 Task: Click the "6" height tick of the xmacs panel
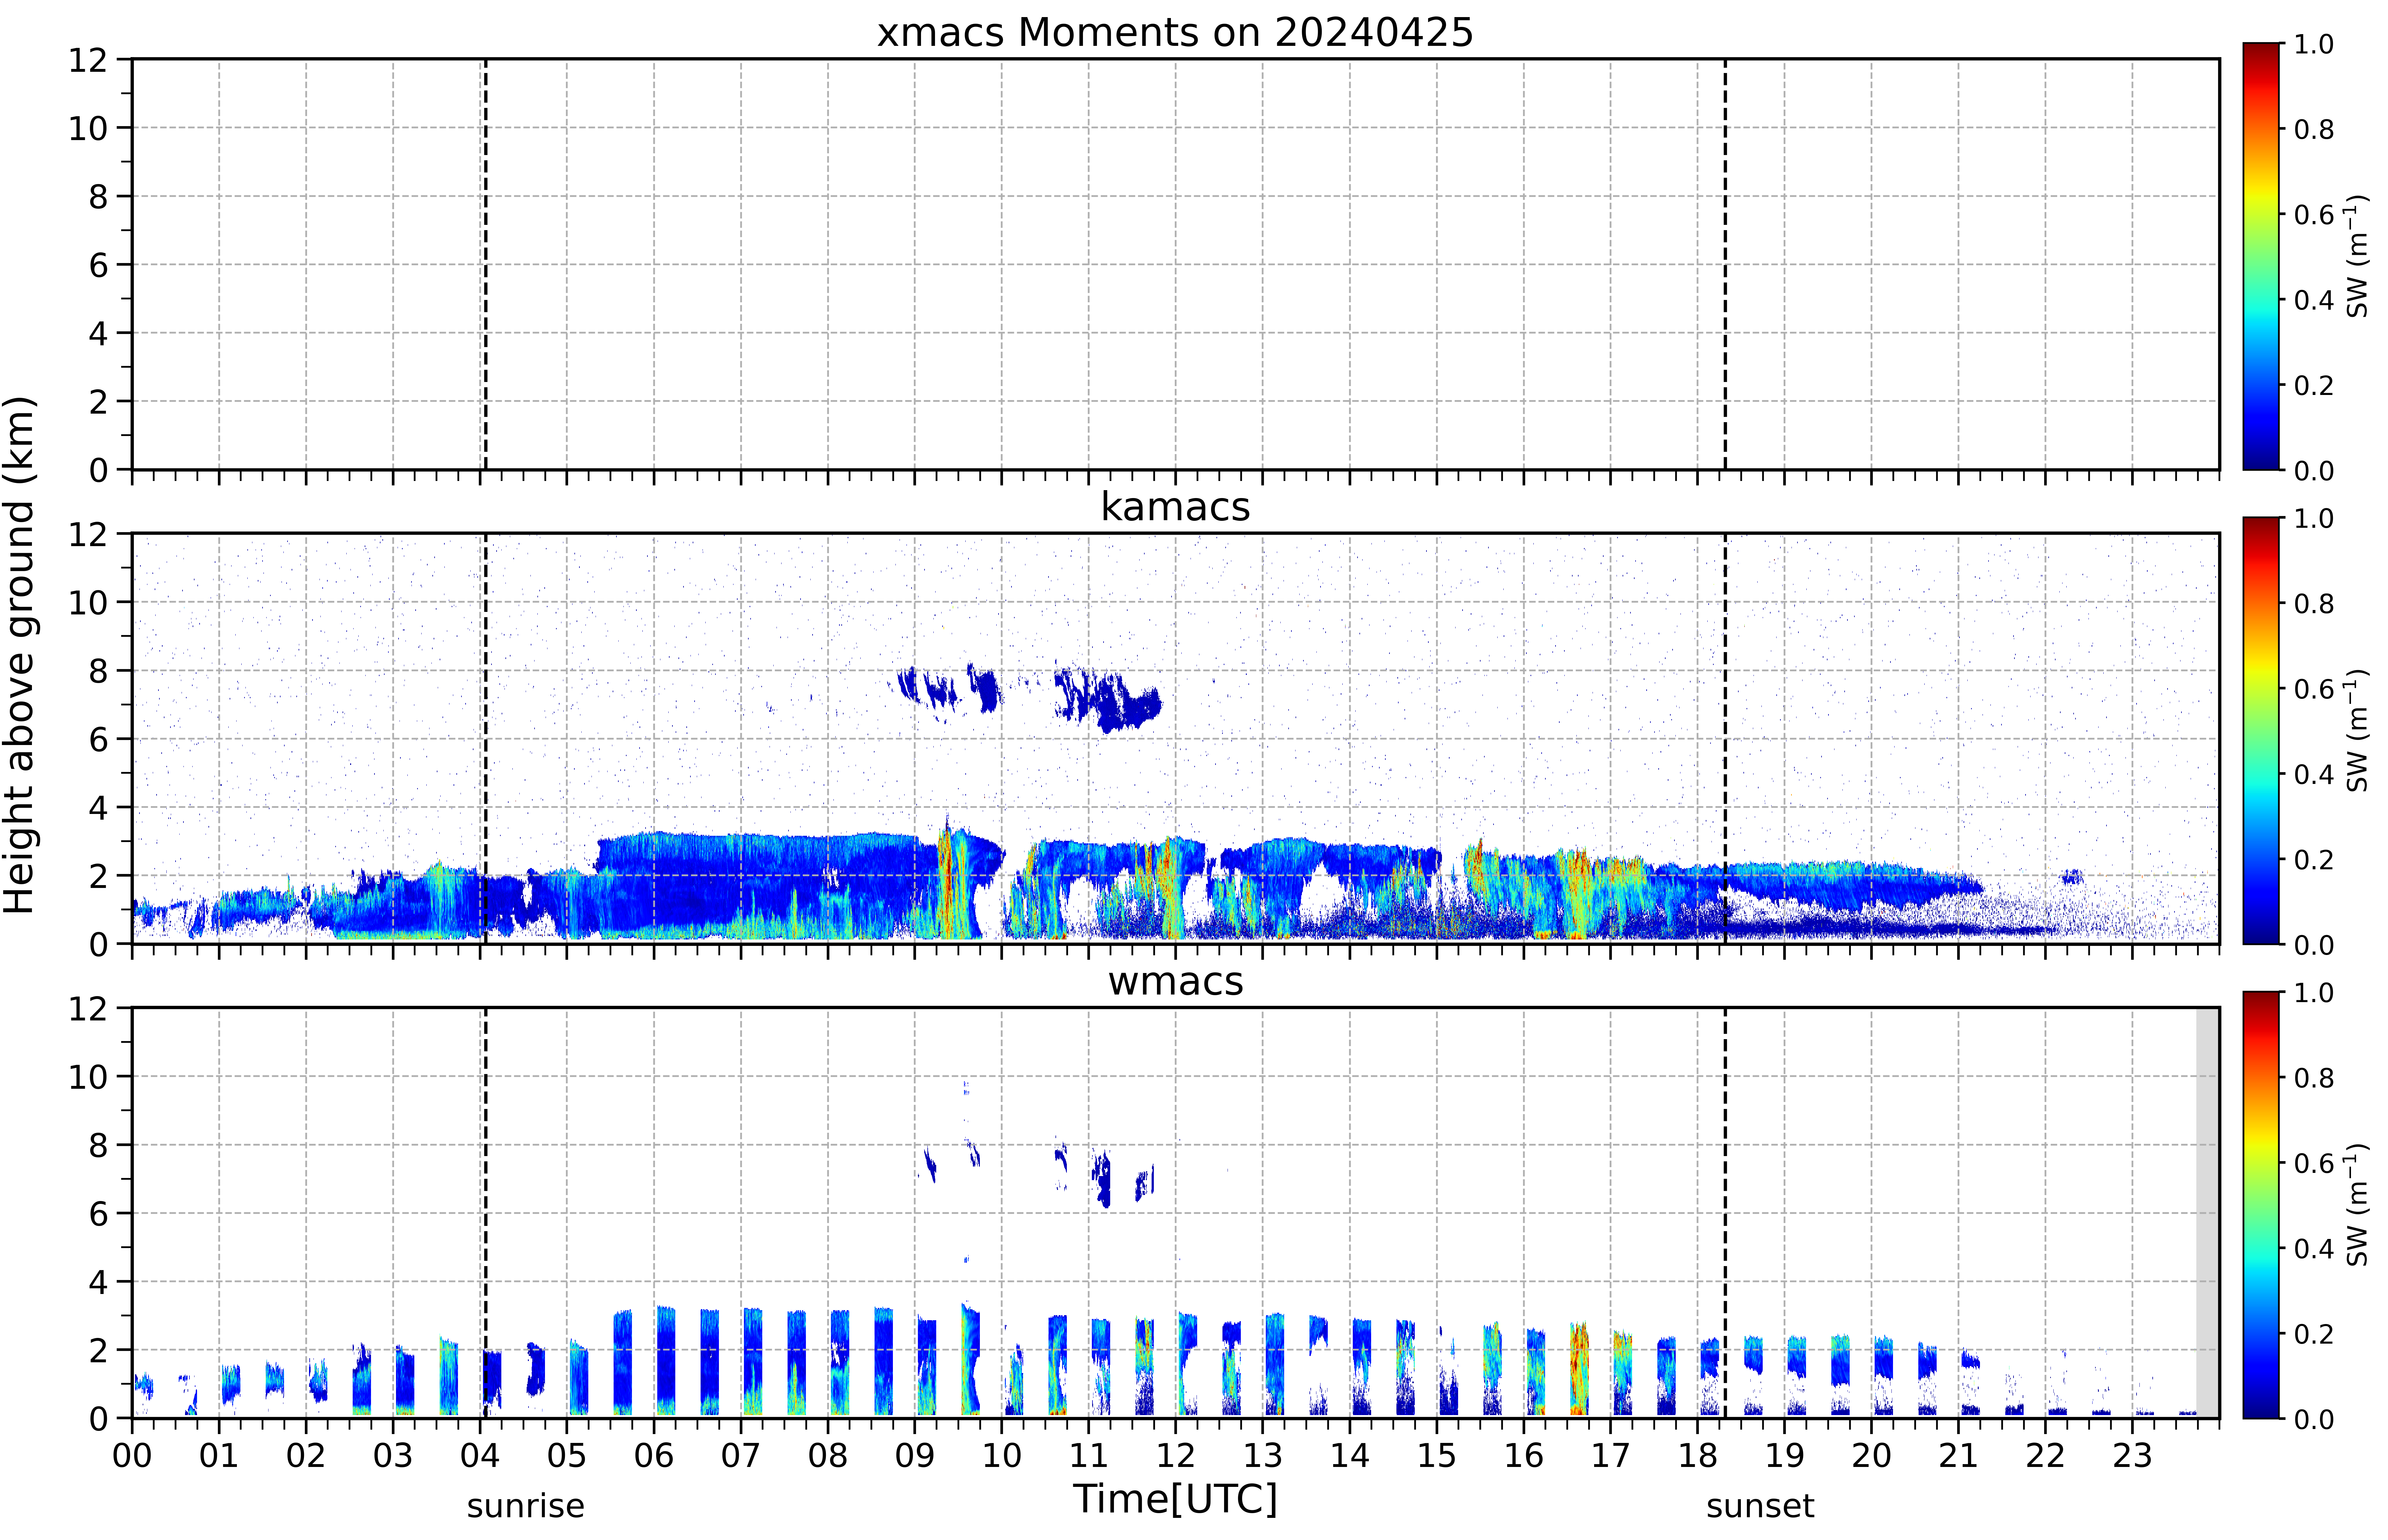[98, 265]
